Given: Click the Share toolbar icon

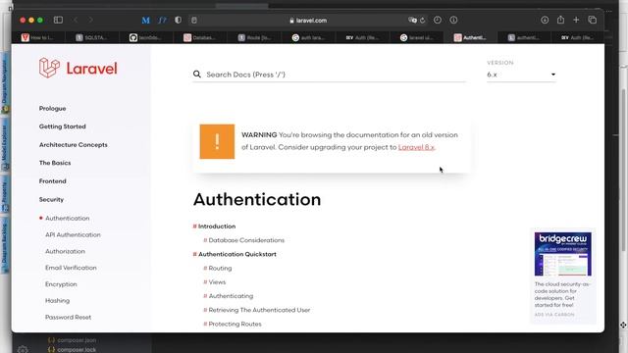Looking at the screenshot, I should coord(560,20).
